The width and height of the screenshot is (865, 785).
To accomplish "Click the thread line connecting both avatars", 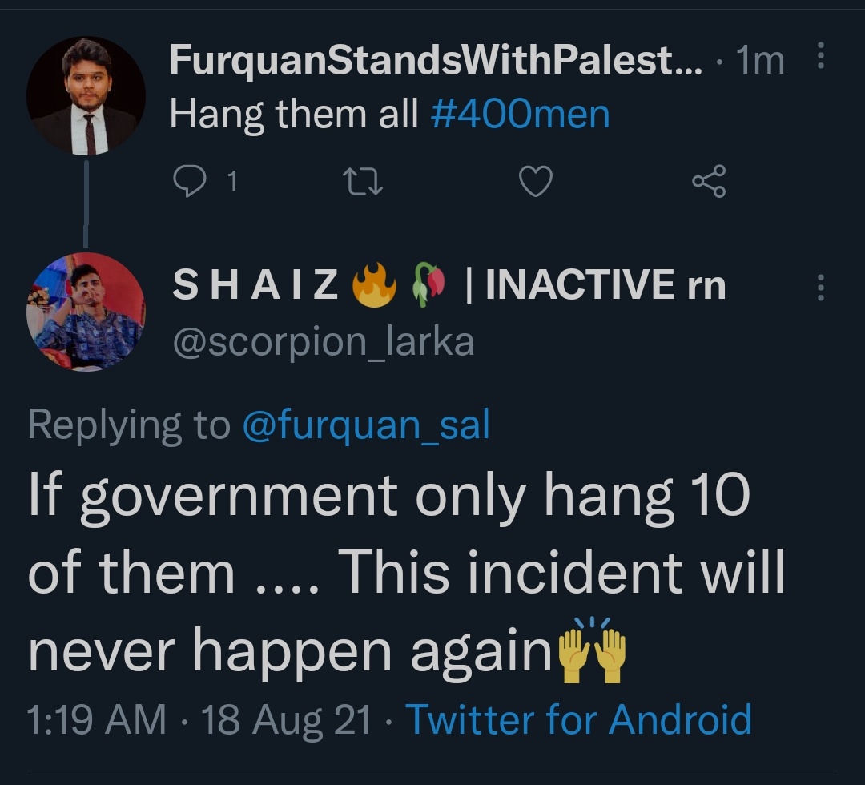I will click(x=86, y=203).
